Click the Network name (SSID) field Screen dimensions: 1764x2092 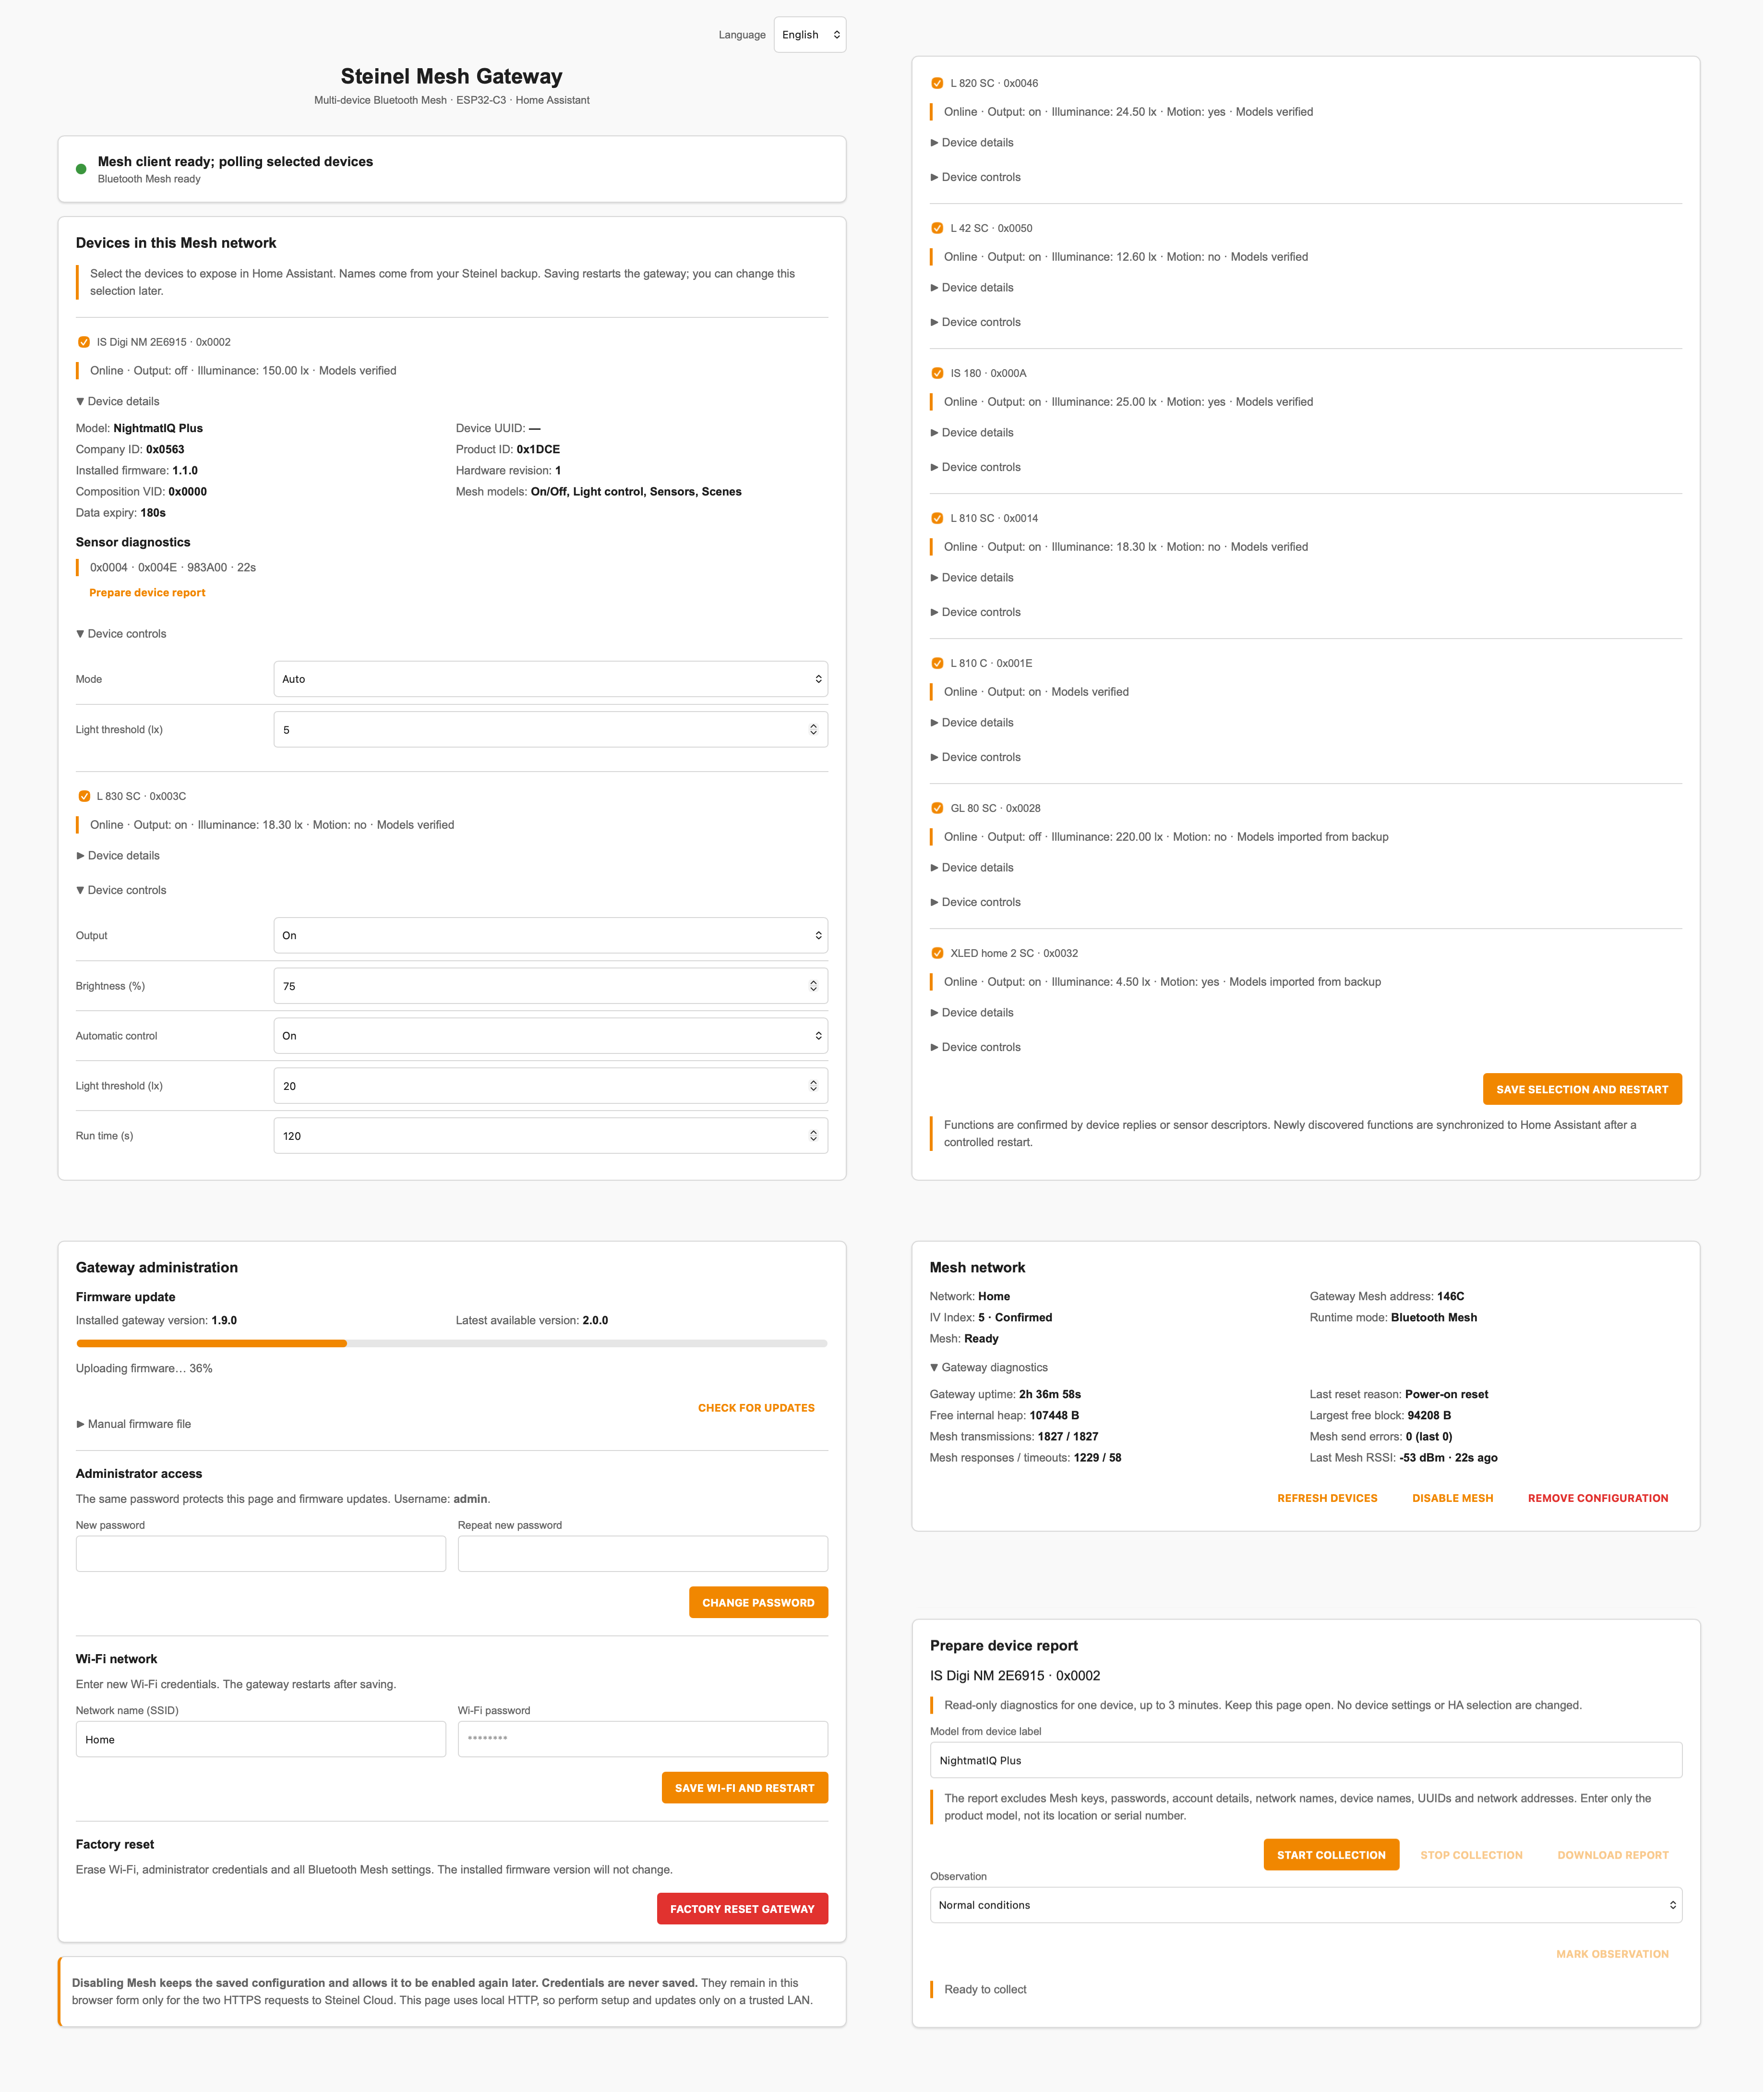(x=261, y=1739)
